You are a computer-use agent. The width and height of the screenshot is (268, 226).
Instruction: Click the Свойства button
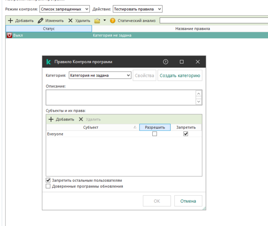coord(144,75)
